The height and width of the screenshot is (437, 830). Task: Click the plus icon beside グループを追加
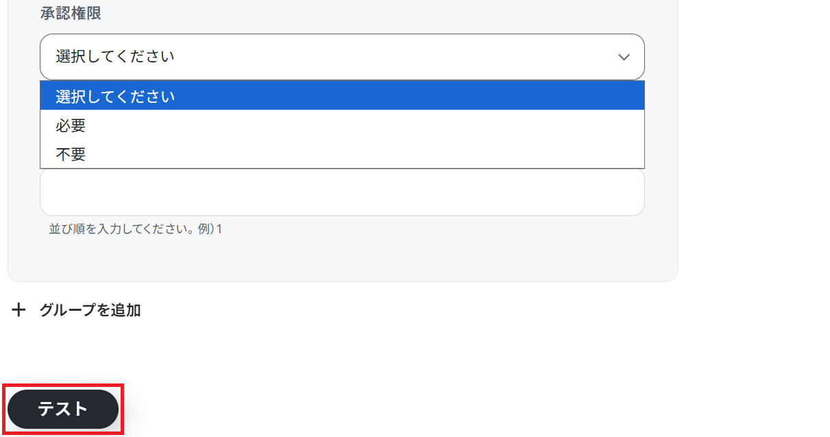[x=19, y=310]
